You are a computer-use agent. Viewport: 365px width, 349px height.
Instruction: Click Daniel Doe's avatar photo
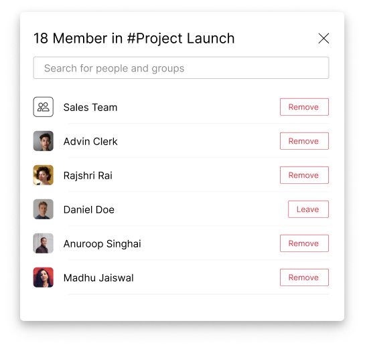coord(44,209)
